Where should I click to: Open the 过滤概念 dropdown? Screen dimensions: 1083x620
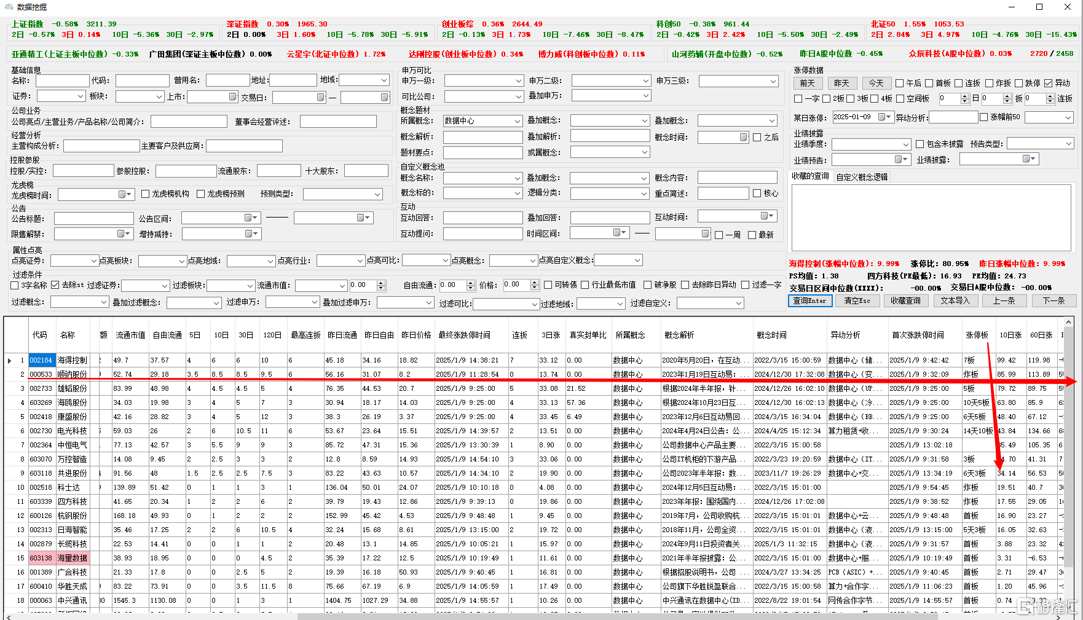(x=103, y=302)
